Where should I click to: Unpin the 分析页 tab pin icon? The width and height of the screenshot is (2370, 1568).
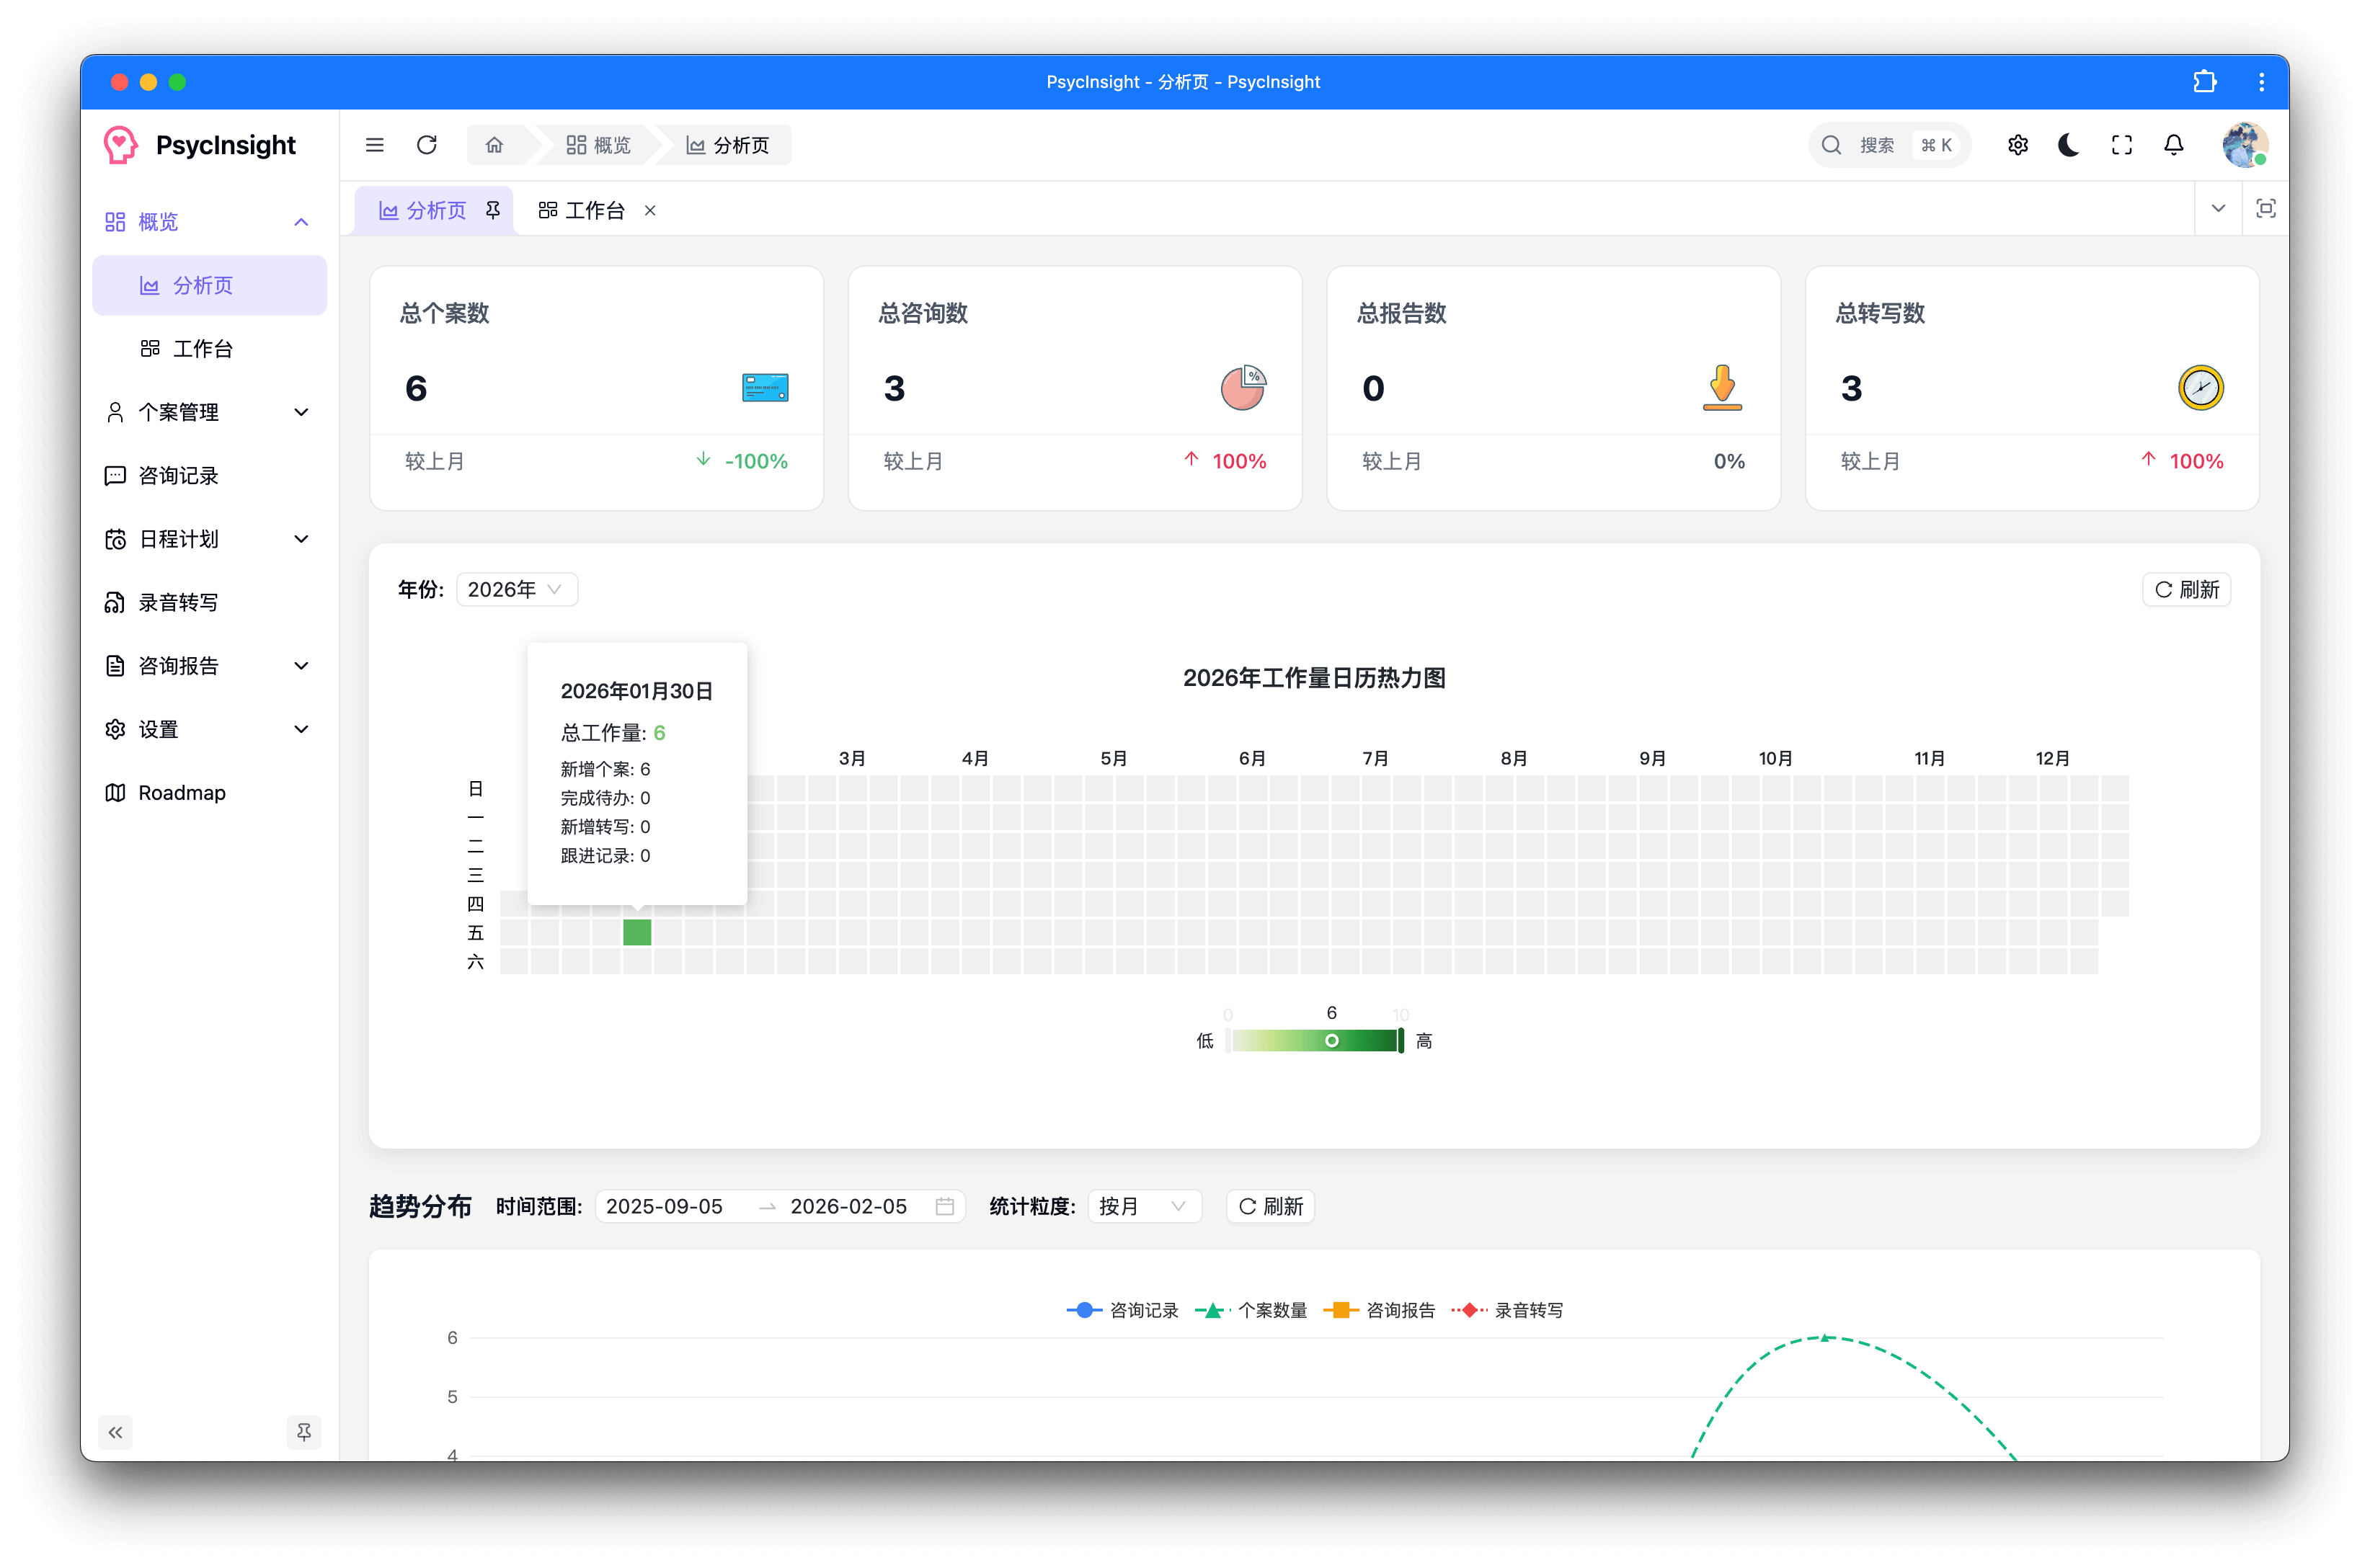pyautogui.click(x=493, y=210)
